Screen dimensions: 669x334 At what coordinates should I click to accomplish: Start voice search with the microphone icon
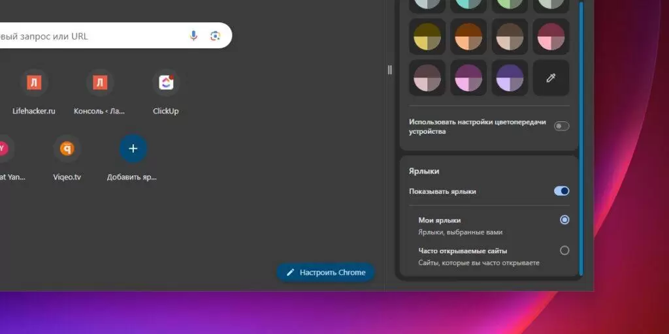(193, 36)
